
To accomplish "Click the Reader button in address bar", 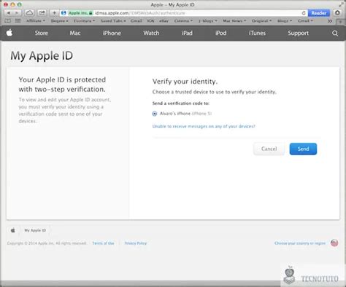I will point(319,13).
